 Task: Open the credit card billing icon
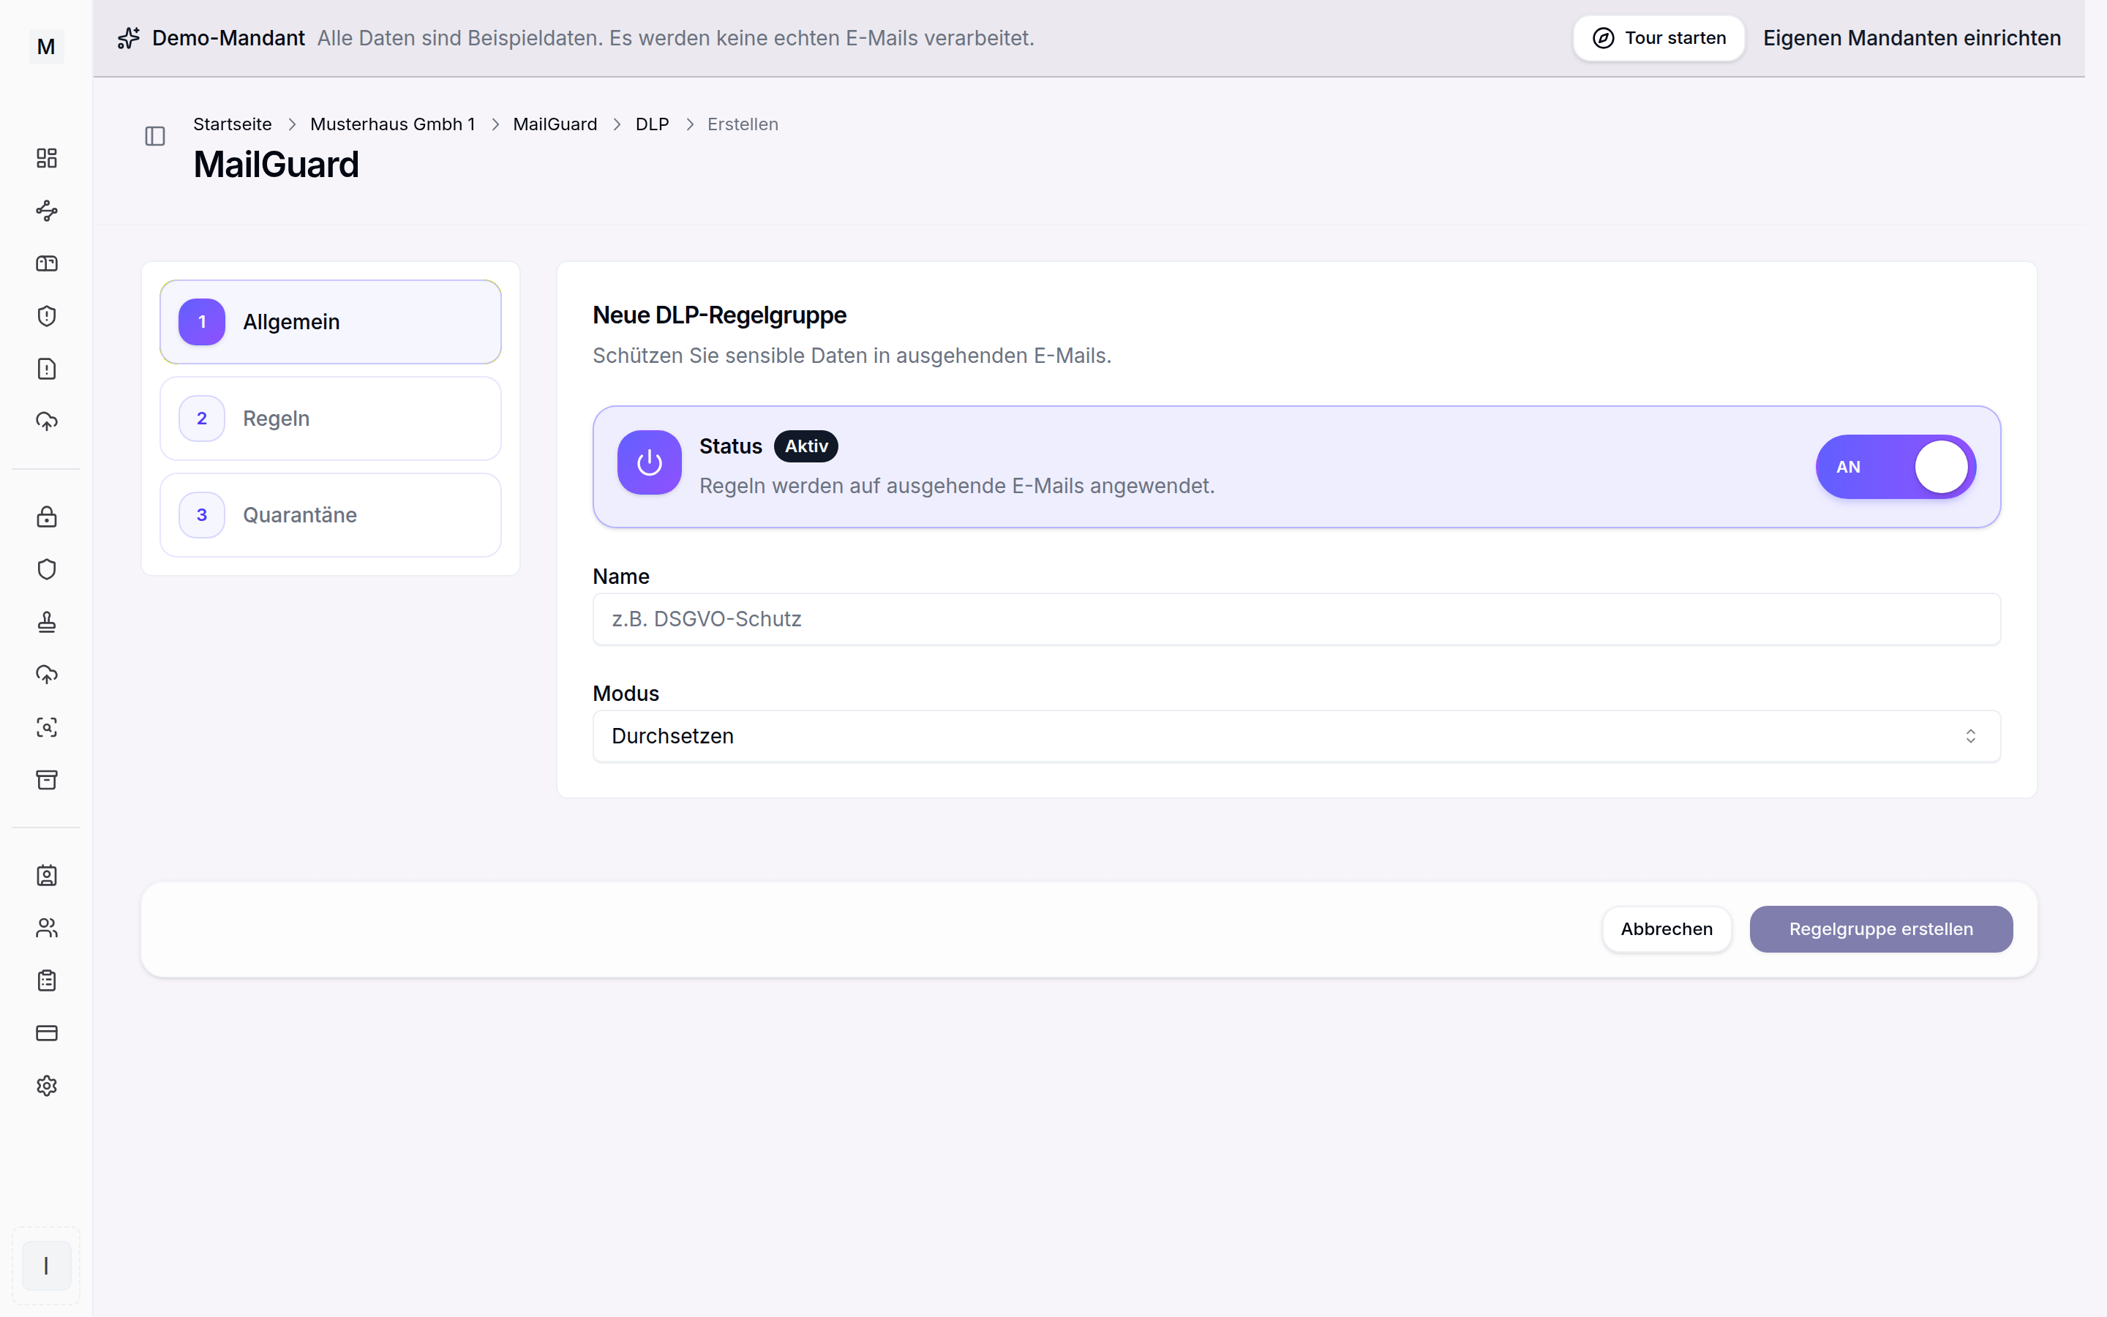click(x=46, y=1033)
